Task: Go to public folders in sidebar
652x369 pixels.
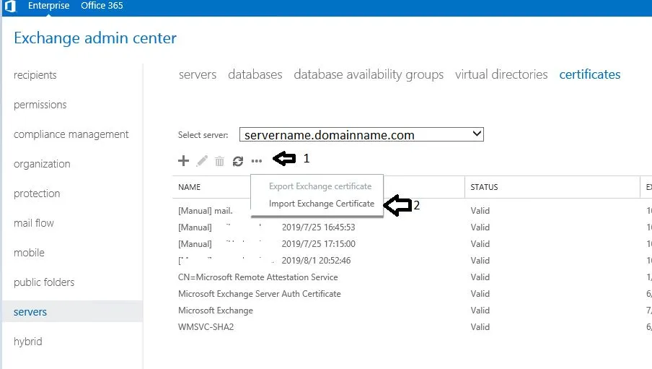Action: click(x=44, y=282)
